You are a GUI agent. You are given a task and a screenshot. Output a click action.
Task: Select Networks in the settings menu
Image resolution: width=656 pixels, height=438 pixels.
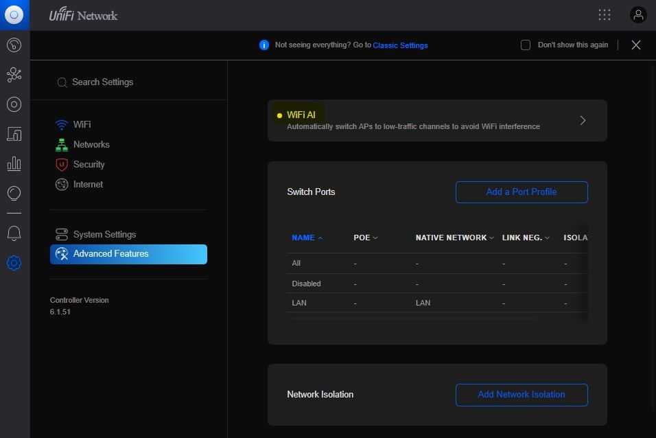[x=91, y=145]
